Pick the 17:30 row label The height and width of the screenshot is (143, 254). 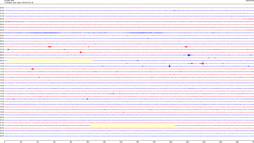pyautogui.click(x=2, y=104)
